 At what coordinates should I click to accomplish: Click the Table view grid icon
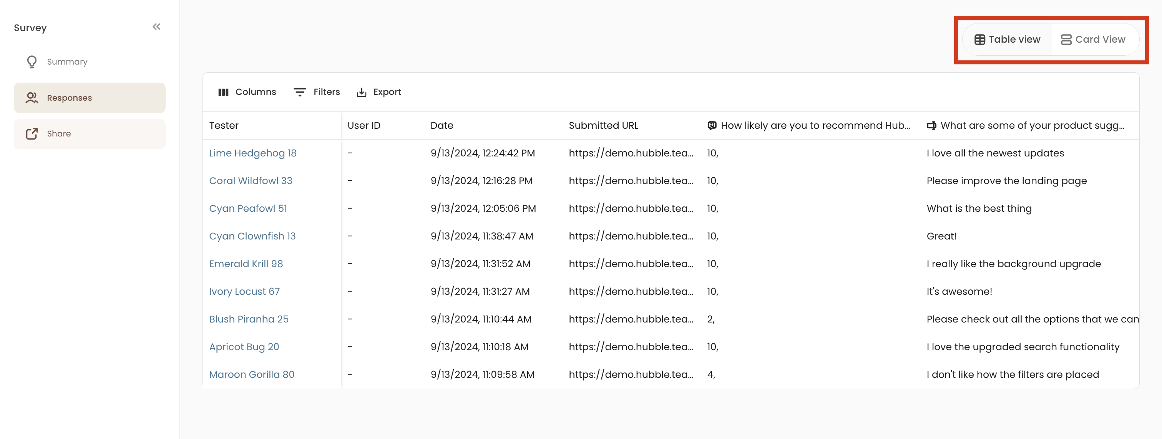979,40
